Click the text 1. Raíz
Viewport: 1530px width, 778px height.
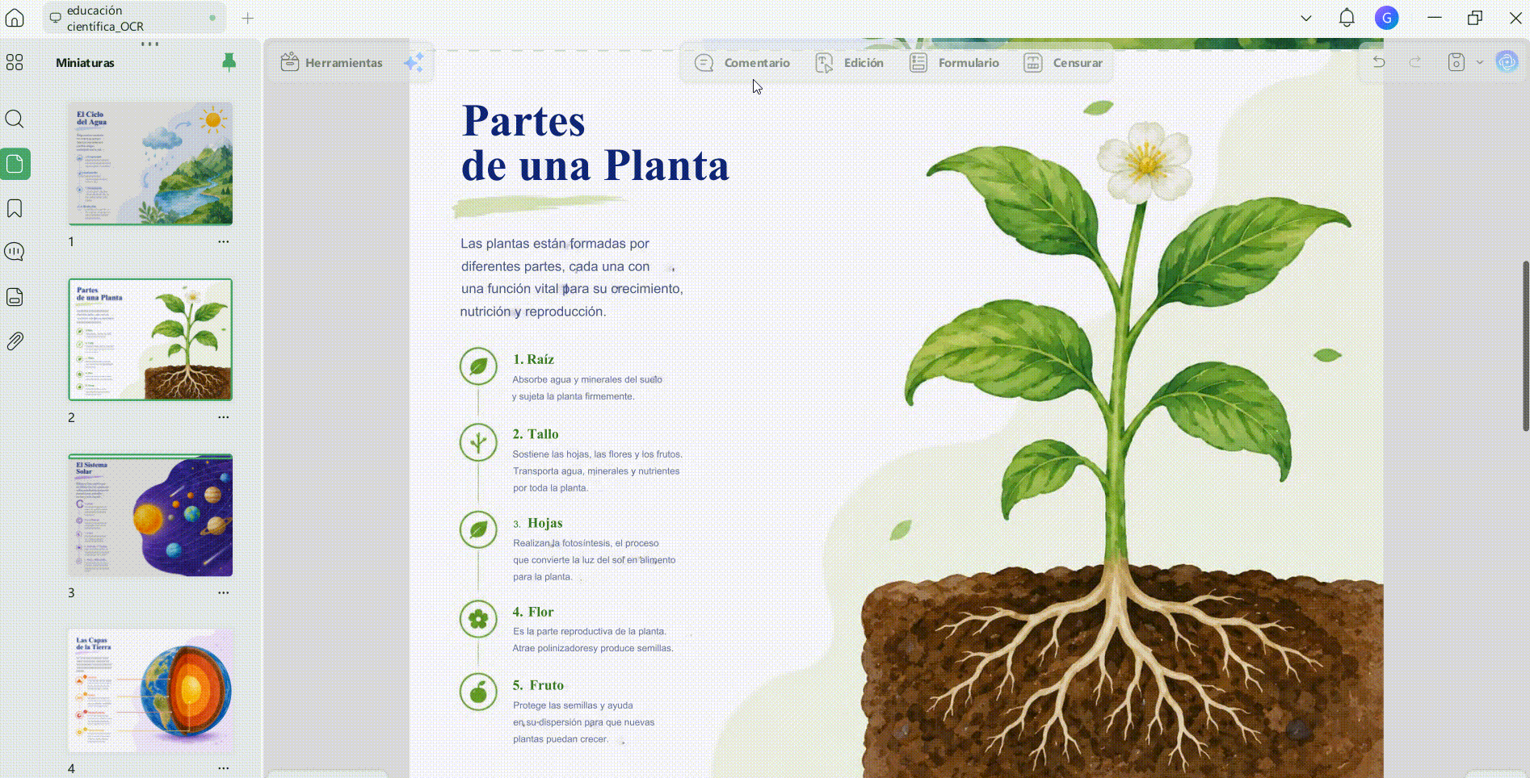tap(533, 359)
